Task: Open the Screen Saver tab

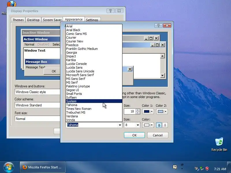Action: pos(52,20)
